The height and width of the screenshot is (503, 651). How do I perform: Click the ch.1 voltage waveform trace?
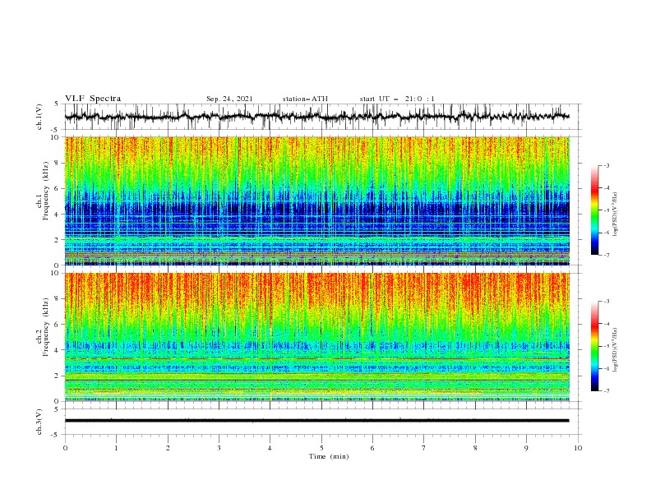point(316,117)
